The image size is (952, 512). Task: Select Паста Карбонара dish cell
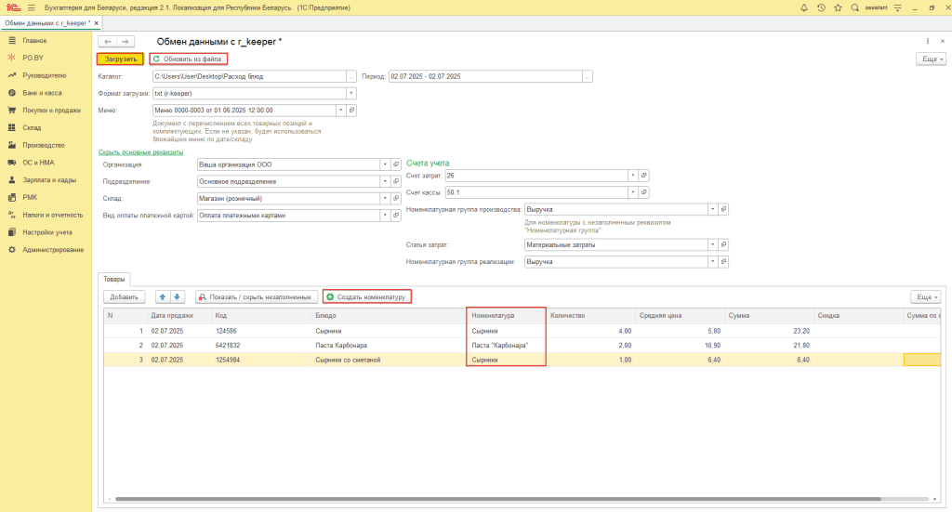pyautogui.click(x=390, y=345)
